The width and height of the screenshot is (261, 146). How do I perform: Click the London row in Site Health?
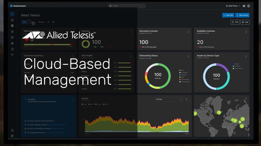coord(106,89)
